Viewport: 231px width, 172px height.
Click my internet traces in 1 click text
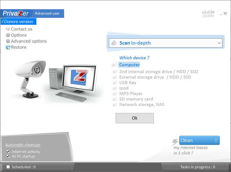191,150
